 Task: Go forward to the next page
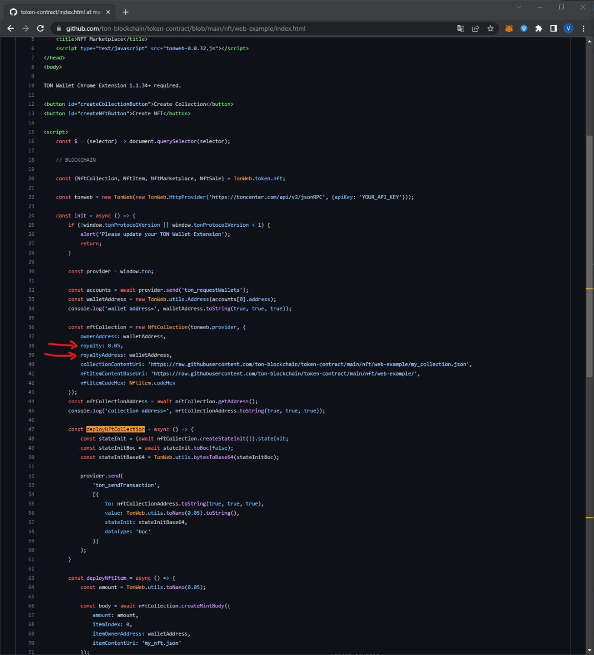point(26,29)
